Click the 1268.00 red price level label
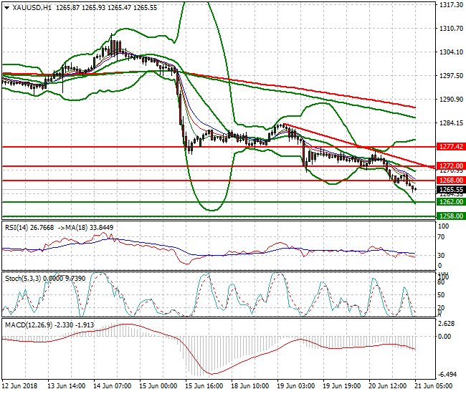The width and height of the screenshot is (466, 394). point(450,181)
